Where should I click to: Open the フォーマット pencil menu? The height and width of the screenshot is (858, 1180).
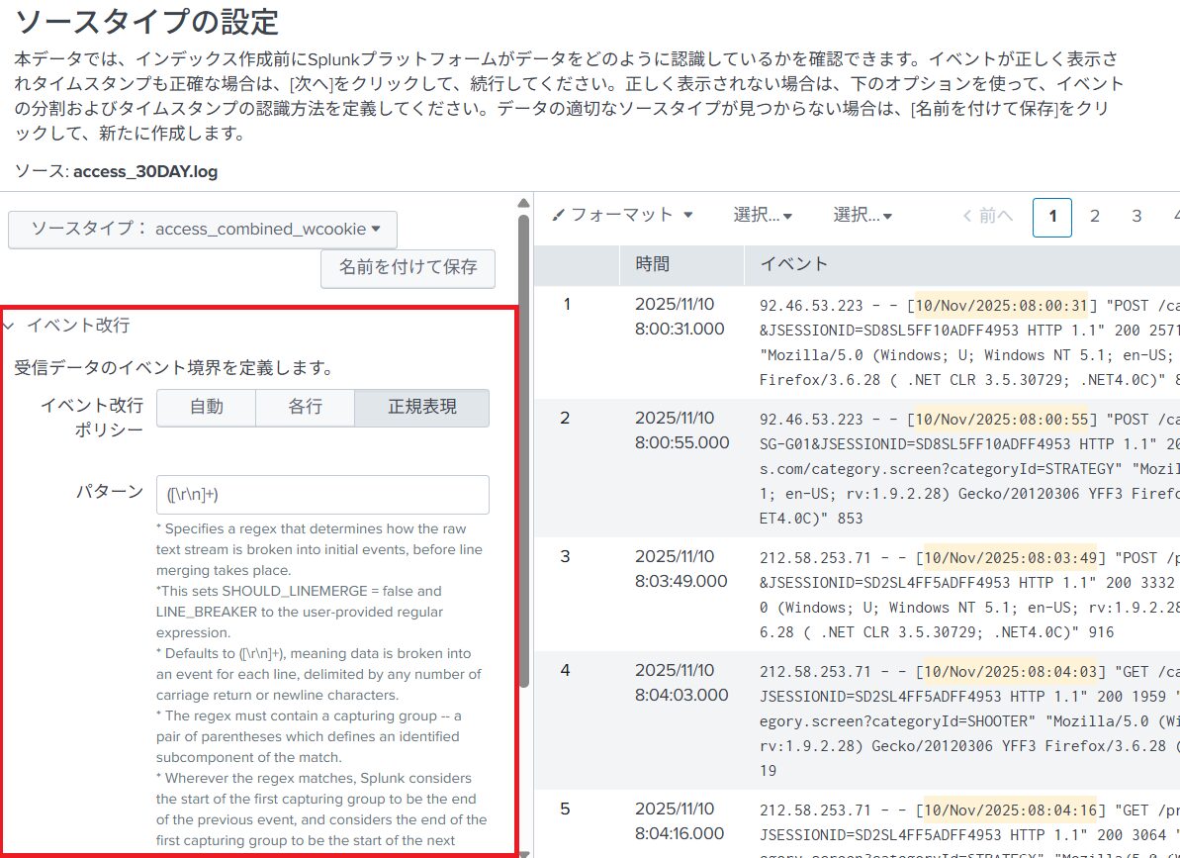(622, 215)
